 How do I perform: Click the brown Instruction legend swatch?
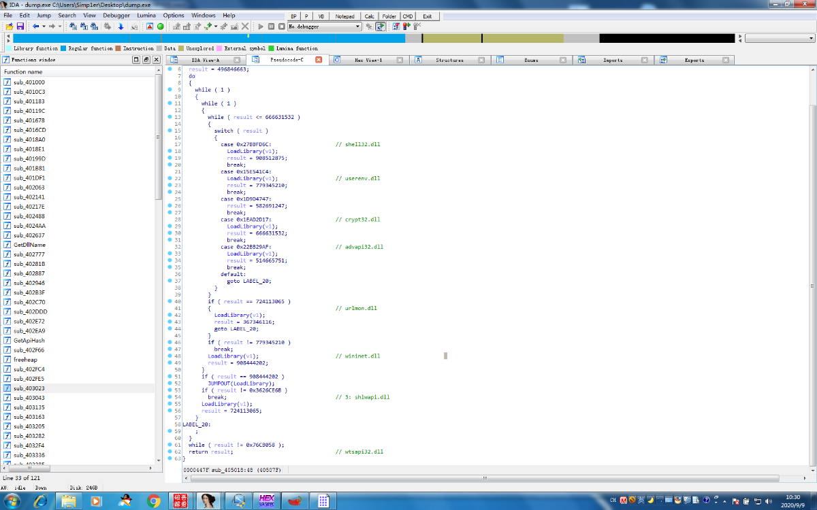click(x=118, y=48)
